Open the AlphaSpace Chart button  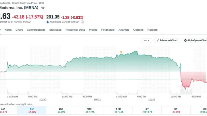195,40
